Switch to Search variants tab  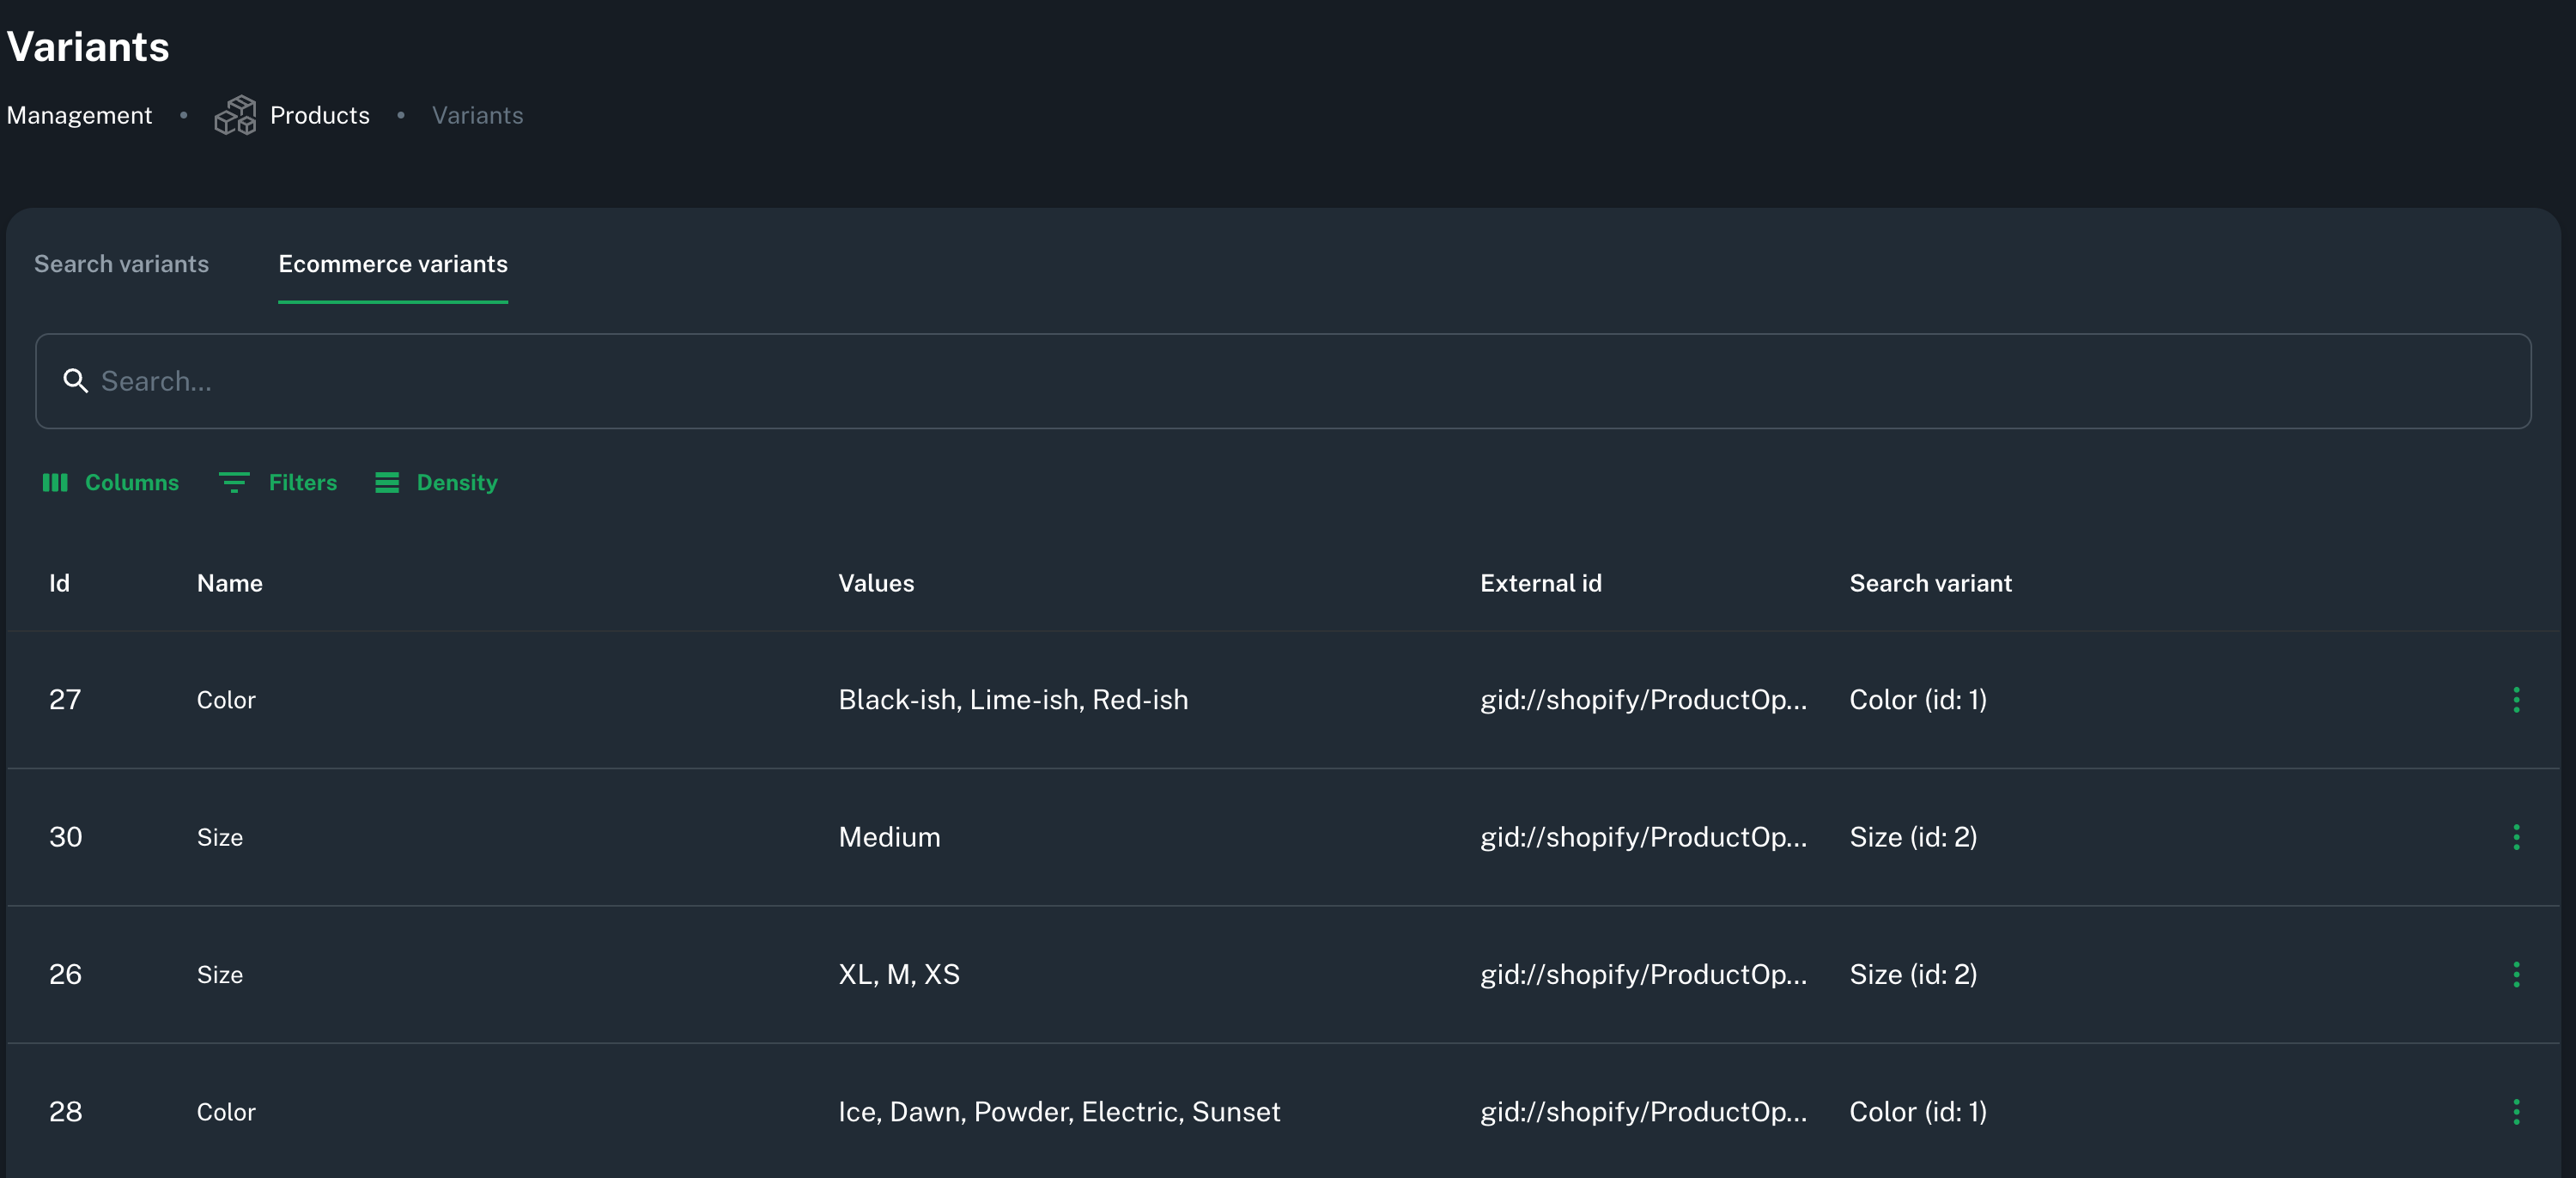(x=122, y=264)
